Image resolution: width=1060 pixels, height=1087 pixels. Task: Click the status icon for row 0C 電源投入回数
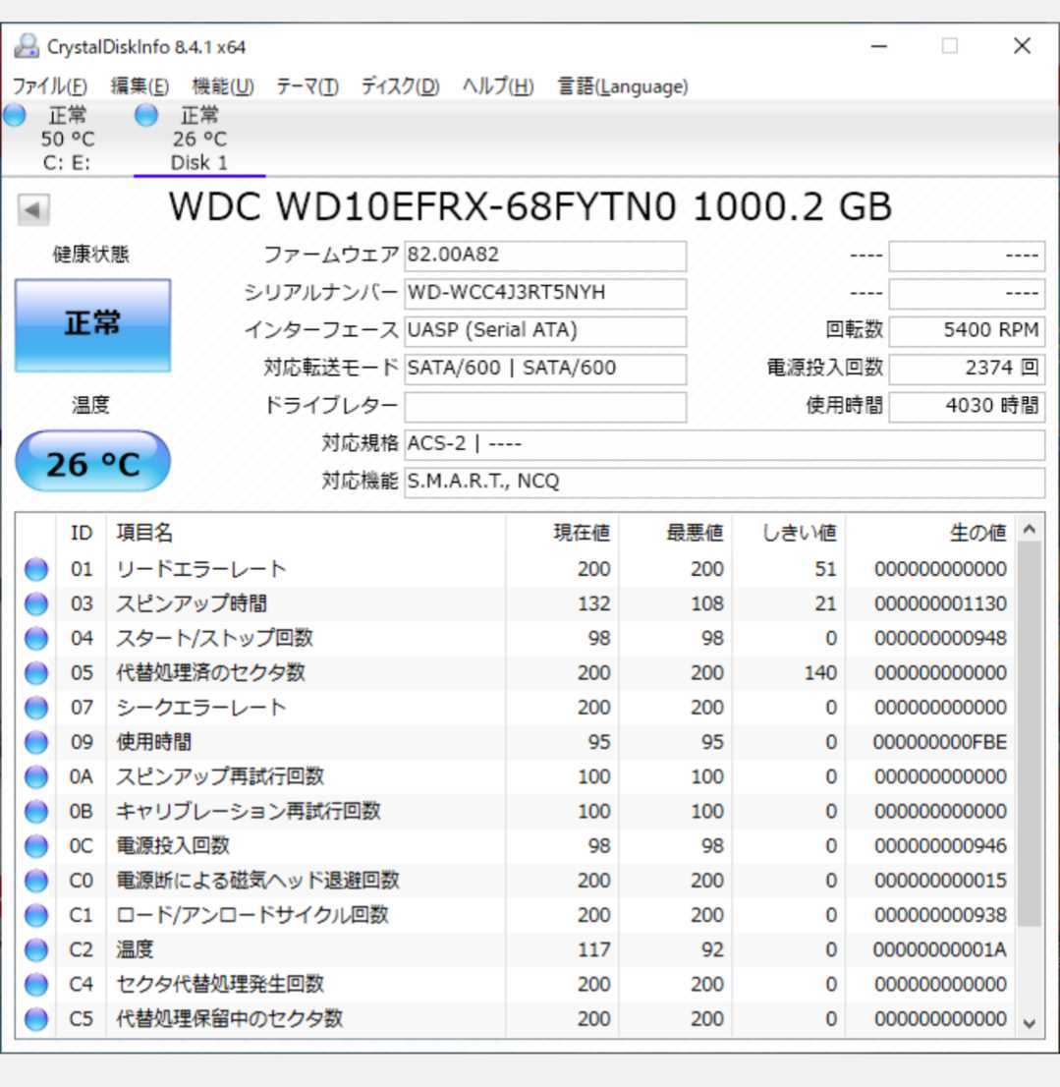(36, 846)
